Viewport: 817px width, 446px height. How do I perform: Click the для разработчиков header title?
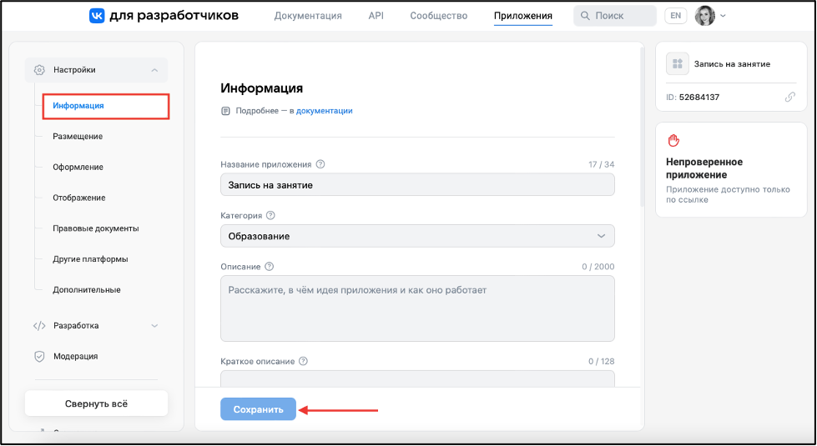pos(174,16)
